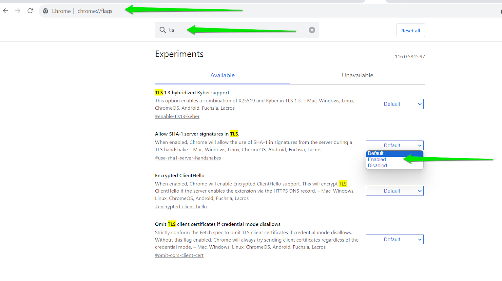Switch to the Available tab
This screenshot has height=281, width=502.
(222, 75)
